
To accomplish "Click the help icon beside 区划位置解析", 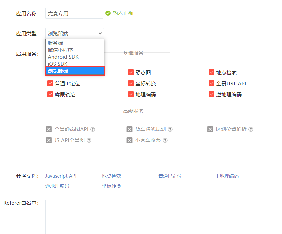I will tap(251, 129).
